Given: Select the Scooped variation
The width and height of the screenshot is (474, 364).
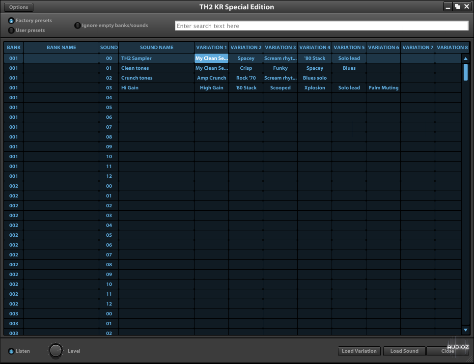Looking at the screenshot, I should click(x=280, y=87).
